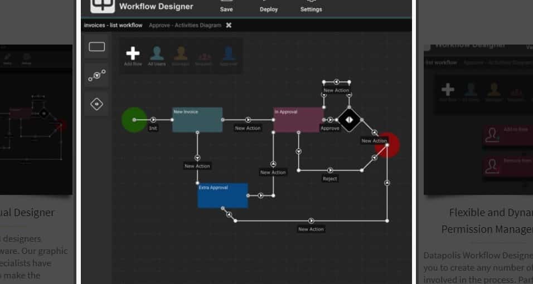Image resolution: width=533 pixels, height=284 pixels.
Task: Click the green start node circle
Action: pyautogui.click(x=134, y=120)
